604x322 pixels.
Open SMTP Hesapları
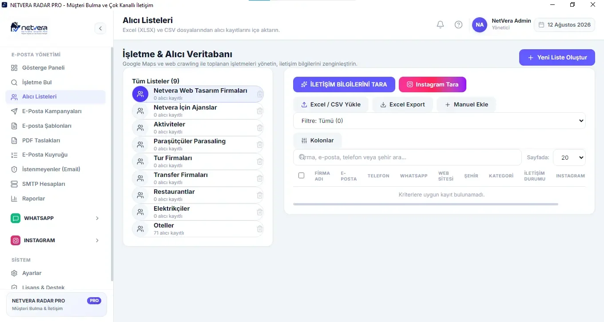tap(56, 184)
